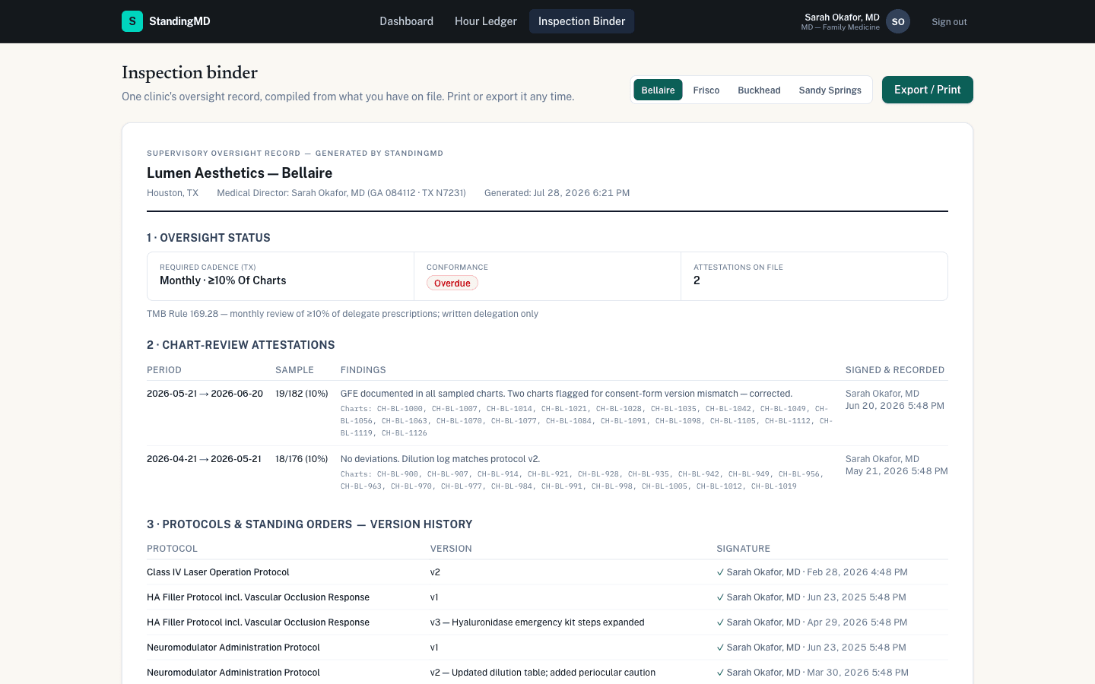Click checkmark beside Apr 29, 2026 signature
Image resolution: width=1095 pixels, height=684 pixels.
click(720, 622)
